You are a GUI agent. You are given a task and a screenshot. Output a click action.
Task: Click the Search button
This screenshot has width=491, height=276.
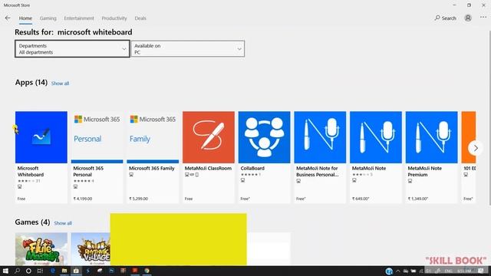[x=445, y=18]
